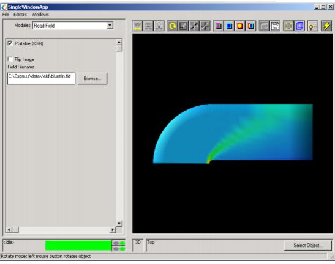Viewport: 335px width, 264px height.
Task: Click the magenta-green hourglass icon
Action: point(219,26)
